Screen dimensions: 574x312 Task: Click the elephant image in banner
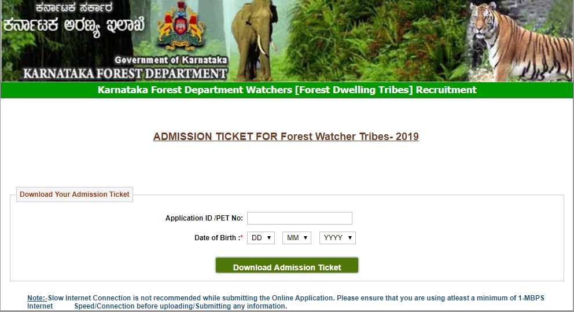255,39
